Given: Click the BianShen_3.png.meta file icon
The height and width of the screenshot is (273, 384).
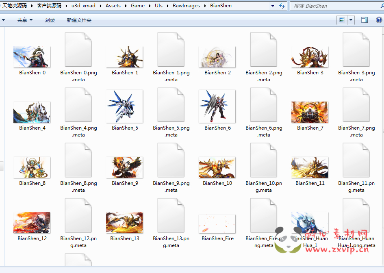Looking at the screenshot, I should click(x=356, y=50).
